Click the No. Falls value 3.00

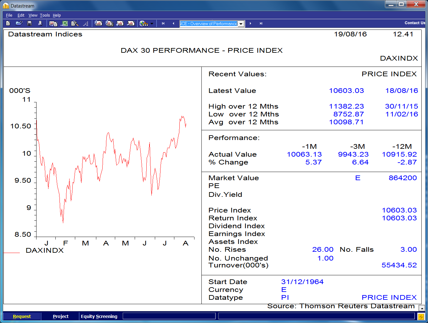408,250
